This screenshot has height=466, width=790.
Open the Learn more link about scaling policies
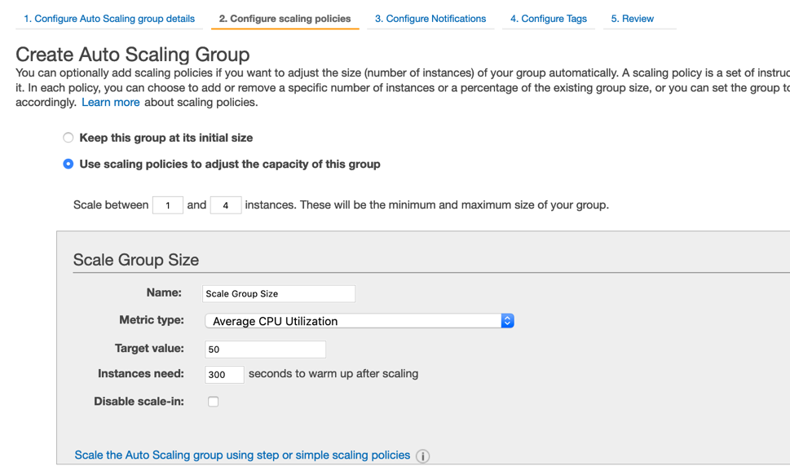coord(110,102)
